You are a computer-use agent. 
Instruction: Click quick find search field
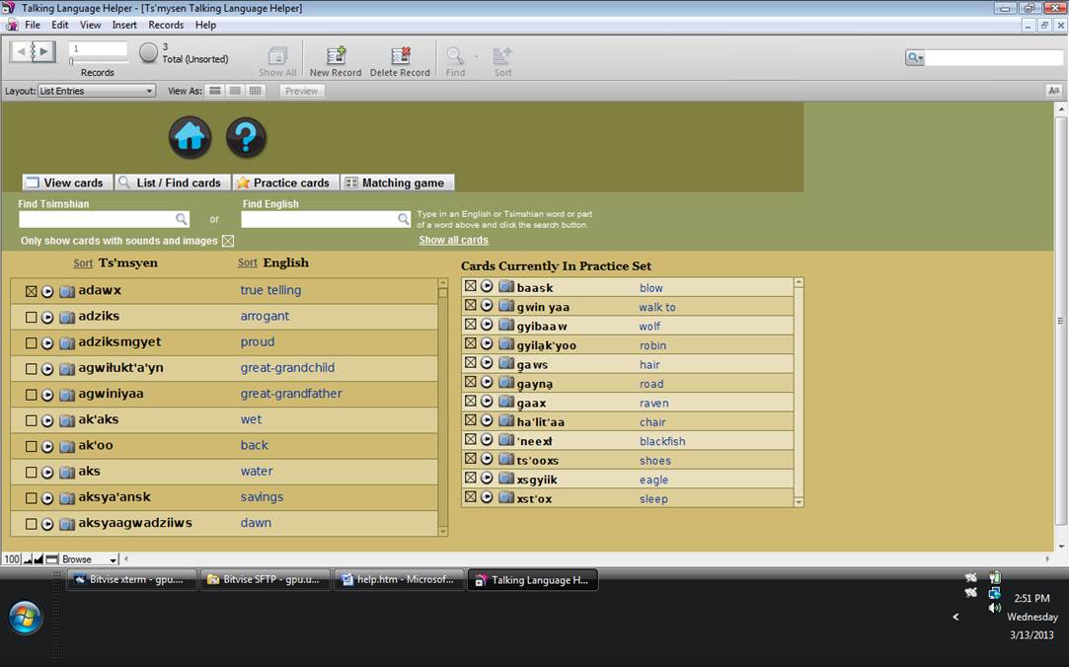(994, 58)
